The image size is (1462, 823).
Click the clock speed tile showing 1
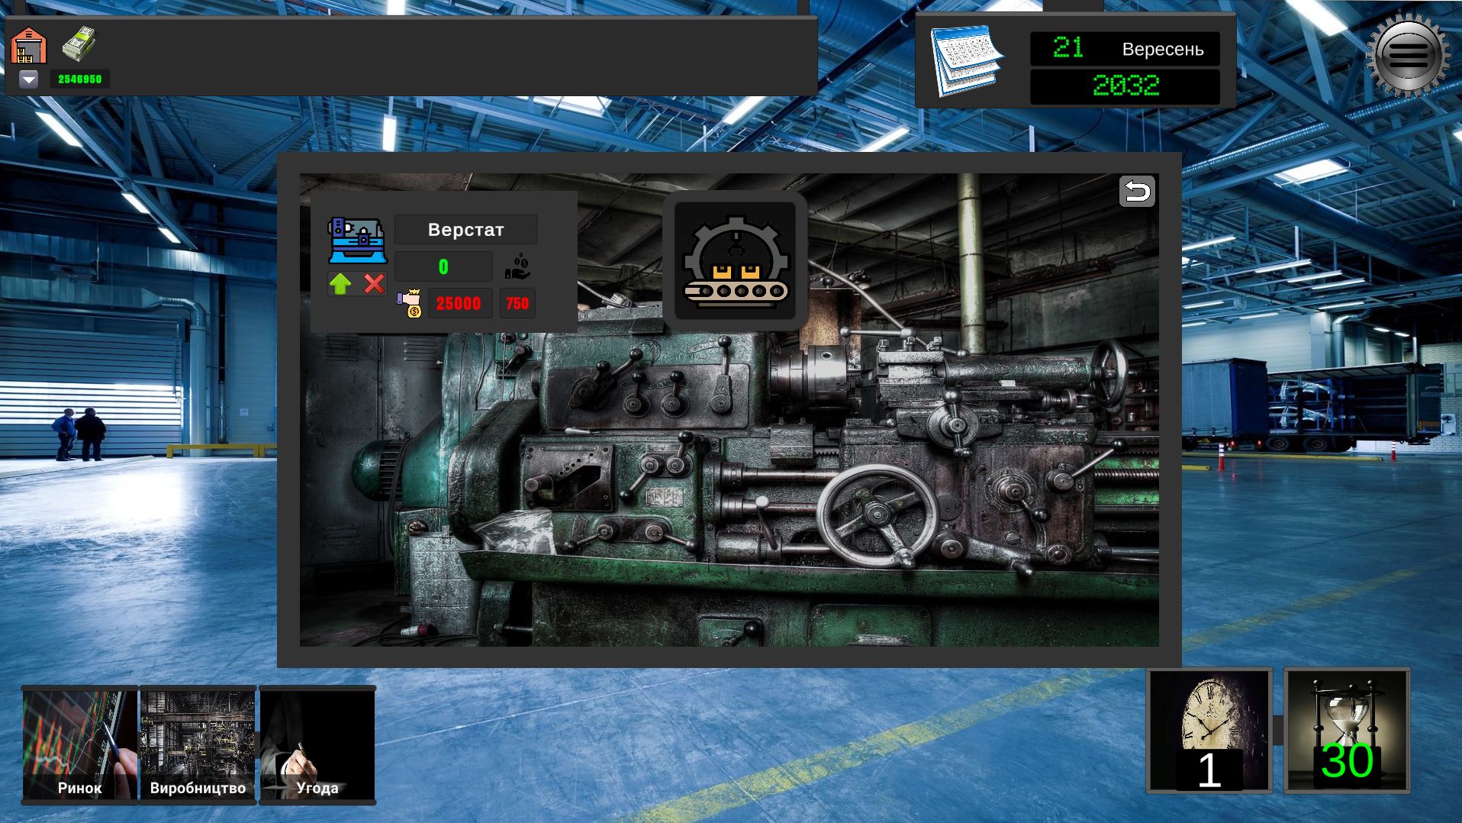(1209, 731)
